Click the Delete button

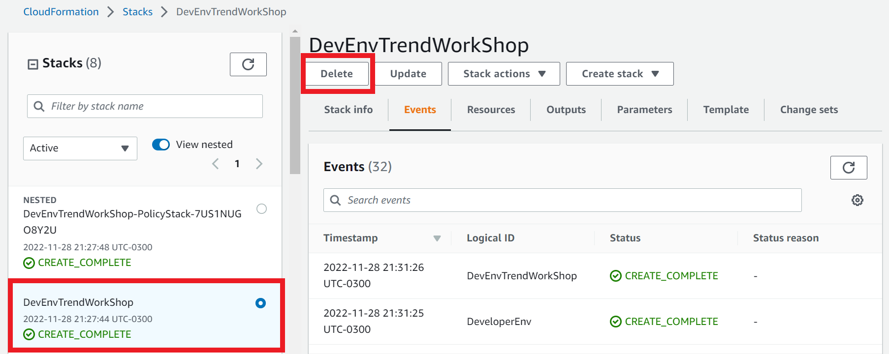337,74
